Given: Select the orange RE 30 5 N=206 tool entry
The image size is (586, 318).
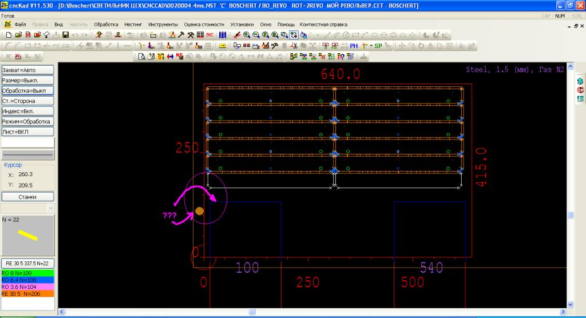Looking at the screenshot, I should coord(27,294).
